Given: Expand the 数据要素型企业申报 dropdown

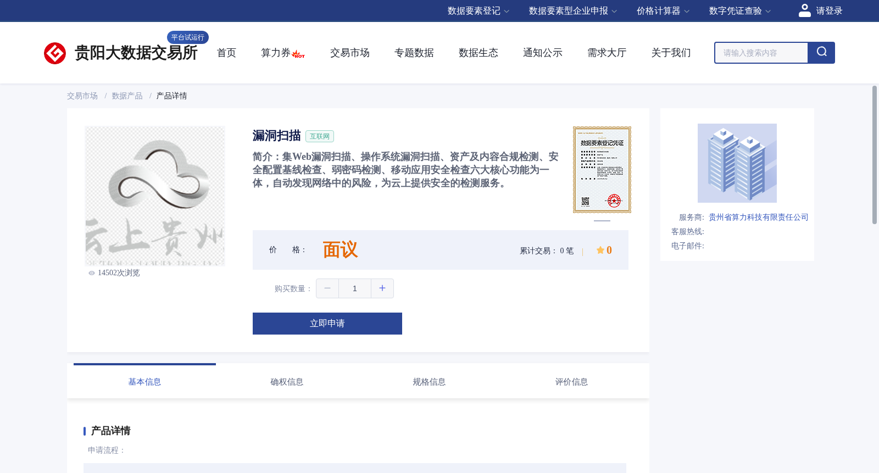Looking at the screenshot, I should coord(573,11).
